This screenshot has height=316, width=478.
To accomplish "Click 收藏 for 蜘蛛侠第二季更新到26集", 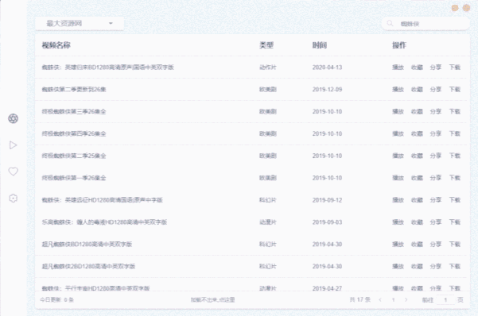I will click(417, 90).
